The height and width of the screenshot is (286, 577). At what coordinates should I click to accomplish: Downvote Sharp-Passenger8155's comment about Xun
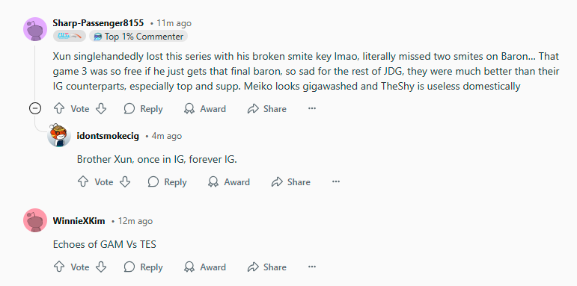(x=101, y=109)
